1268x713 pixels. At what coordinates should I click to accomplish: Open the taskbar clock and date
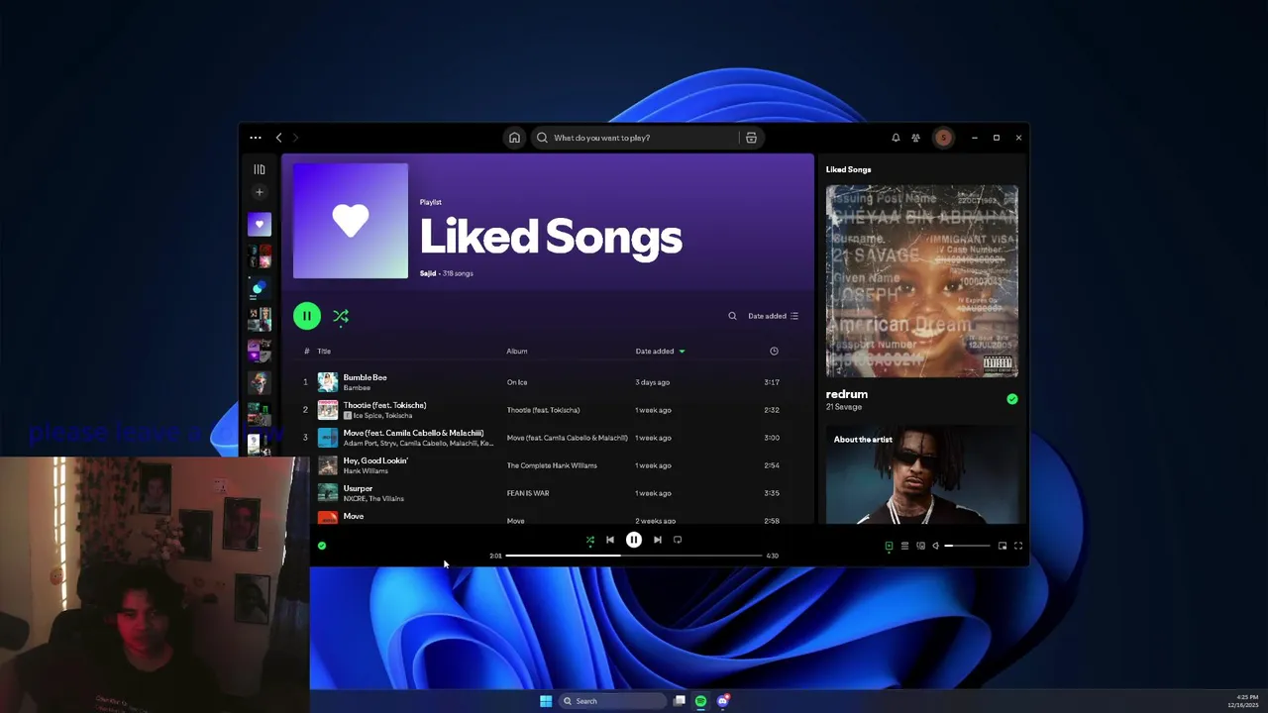point(1242,701)
